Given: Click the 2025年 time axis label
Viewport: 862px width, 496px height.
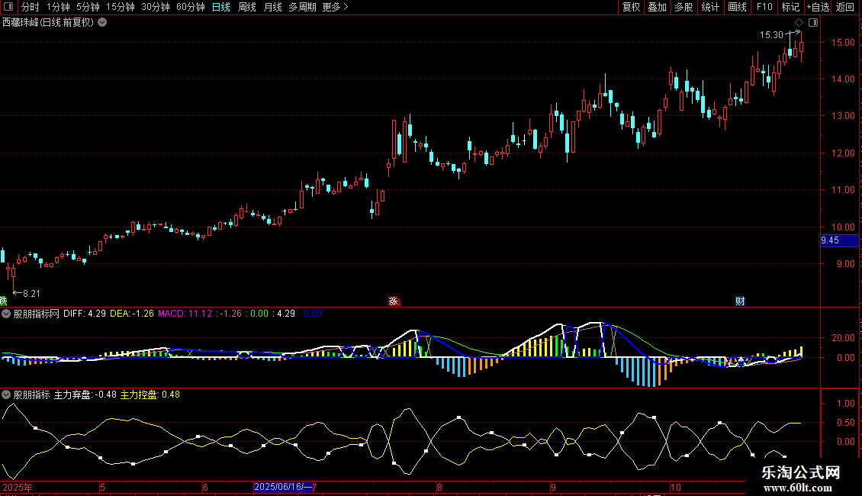Looking at the screenshot, I should (x=17, y=487).
